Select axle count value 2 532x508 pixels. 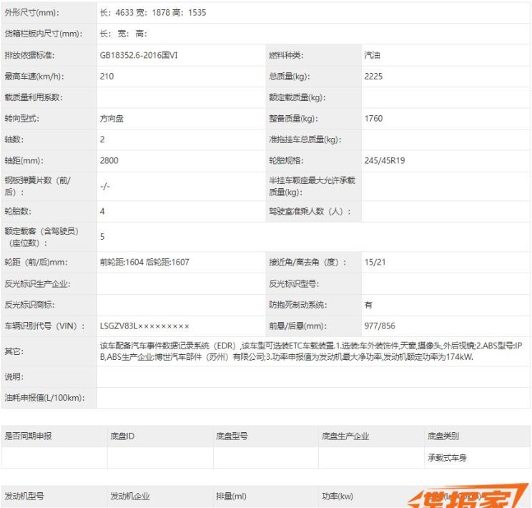(x=102, y=140)
